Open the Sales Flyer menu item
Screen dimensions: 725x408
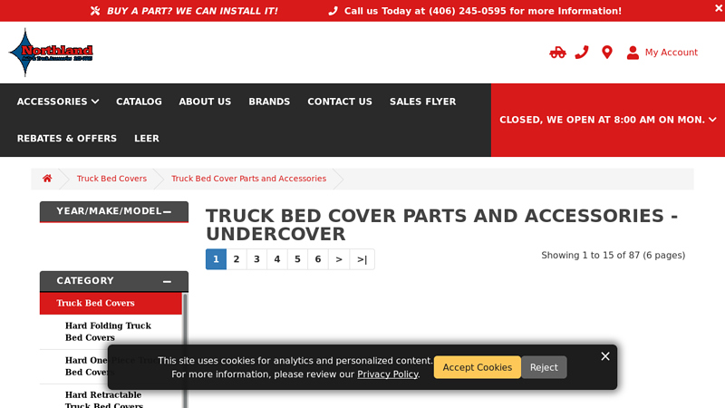point(422,102)
